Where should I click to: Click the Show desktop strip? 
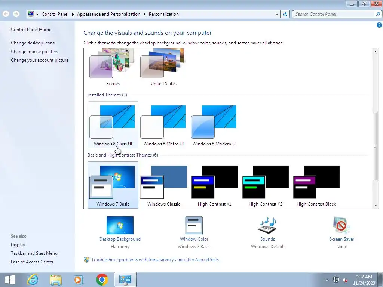pos(380,280)
